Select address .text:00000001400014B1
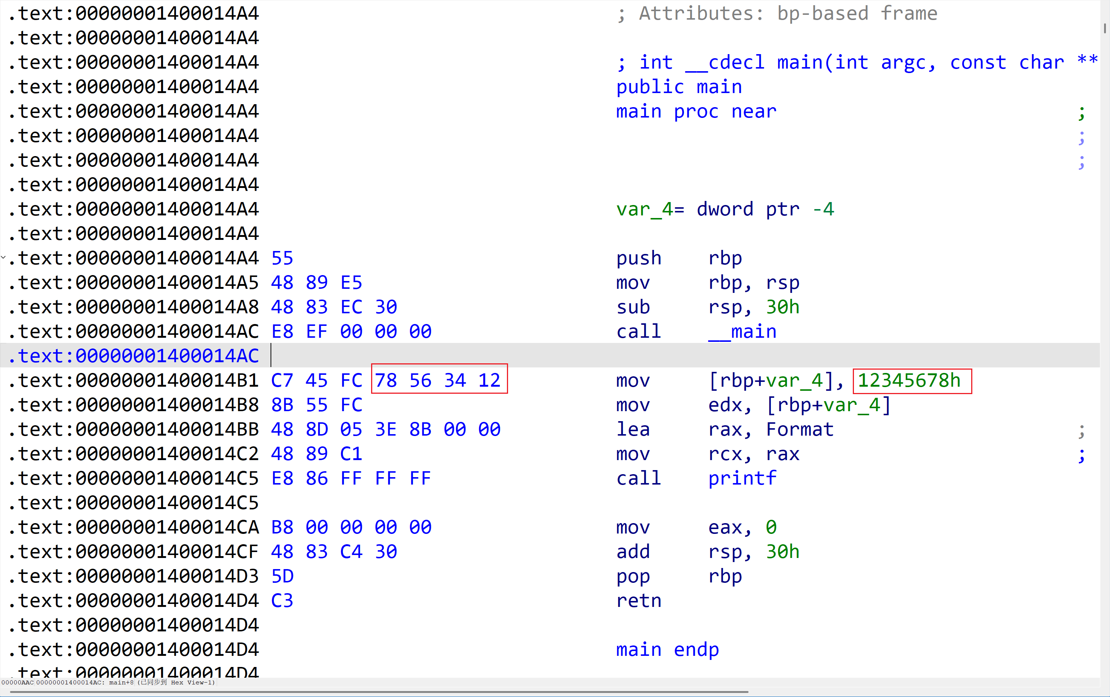1110x697 pixels. click(134, 381)
